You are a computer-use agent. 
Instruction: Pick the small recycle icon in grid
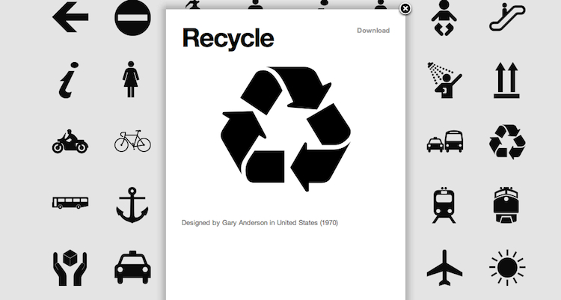pyautogui.click(x=507, y=141)
